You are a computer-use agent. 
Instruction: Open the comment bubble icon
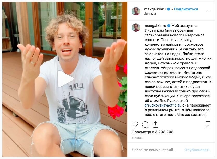(145, 124)
